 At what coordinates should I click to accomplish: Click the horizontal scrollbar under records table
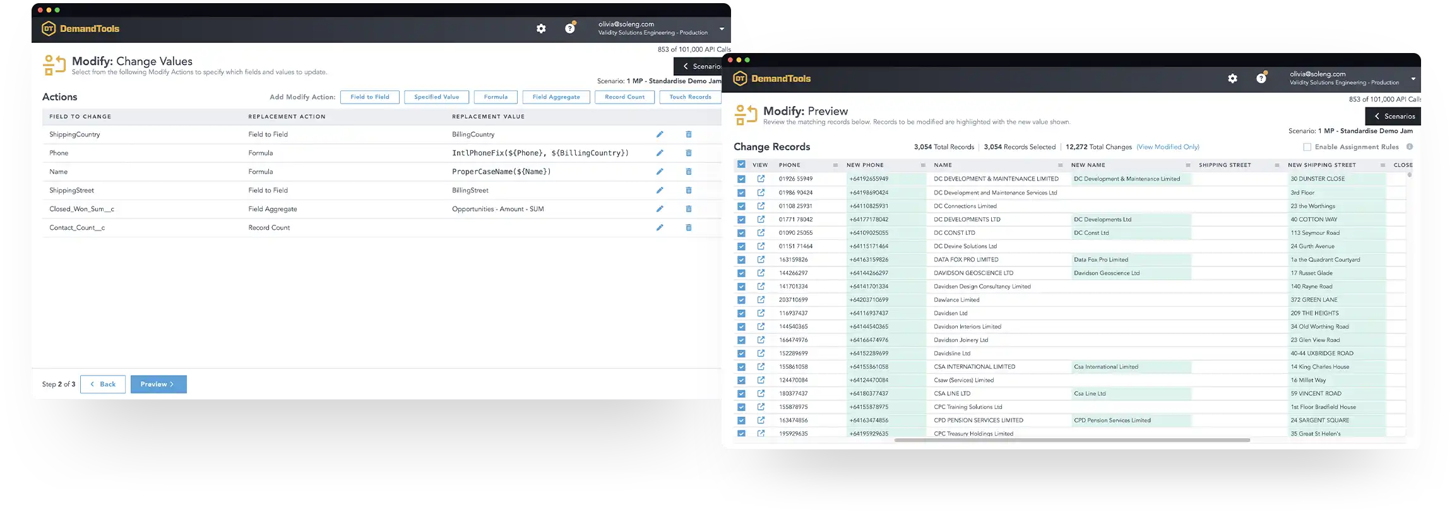pyautogui.click(x=1072, y=440)
